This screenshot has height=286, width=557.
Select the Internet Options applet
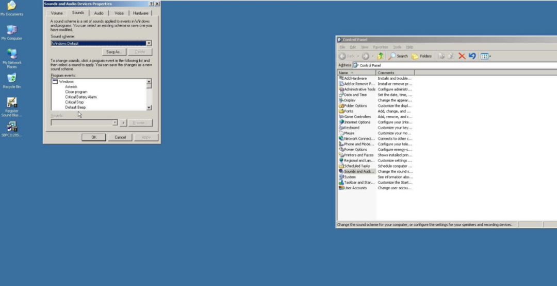tap(357, 122)
